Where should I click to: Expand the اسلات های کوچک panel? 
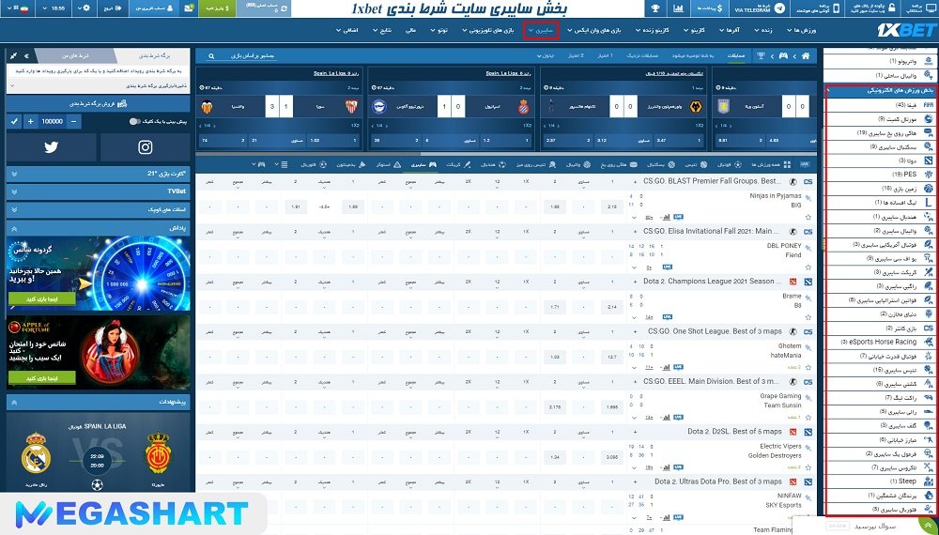point(99,210)
